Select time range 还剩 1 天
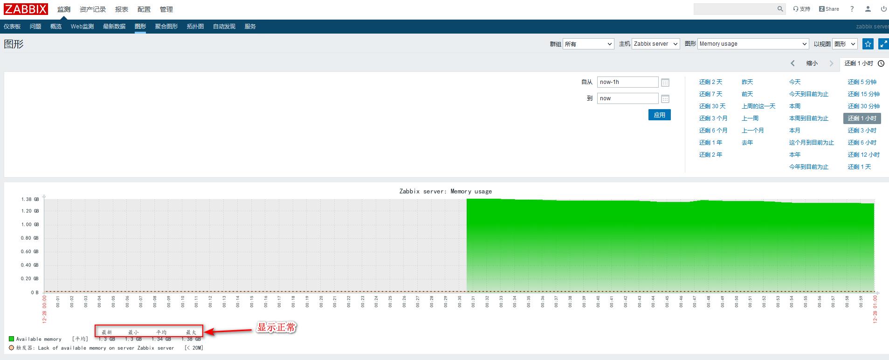Screen dimensions: 889x360 tap(859, 166)
